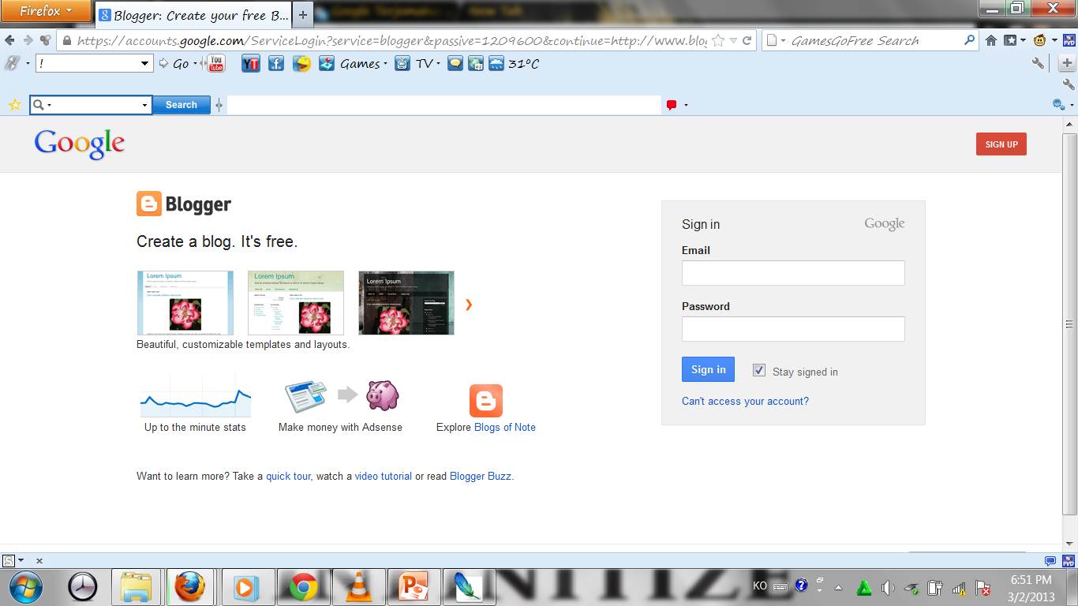1078x606 pixels.
Task: Click the clock showing 6:51 PM
Action: click(x=1031, y=580)
